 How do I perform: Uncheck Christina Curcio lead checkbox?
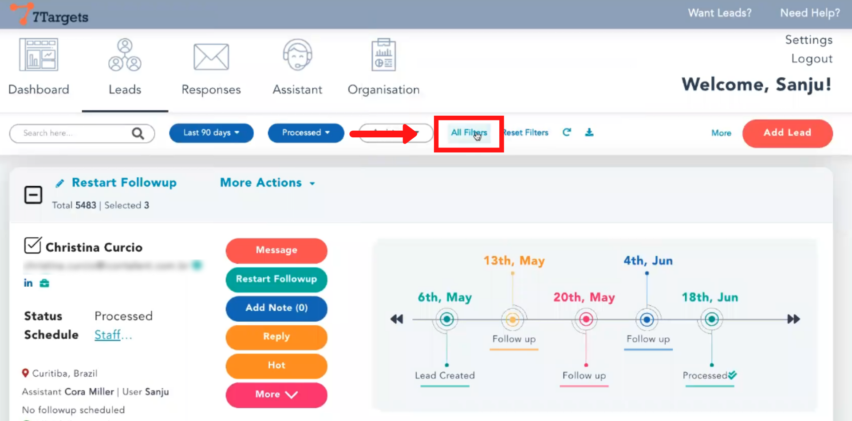pos(33,246)
